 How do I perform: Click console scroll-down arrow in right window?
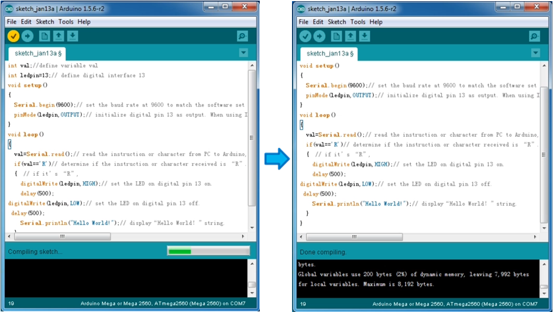(x=544, y=293)
